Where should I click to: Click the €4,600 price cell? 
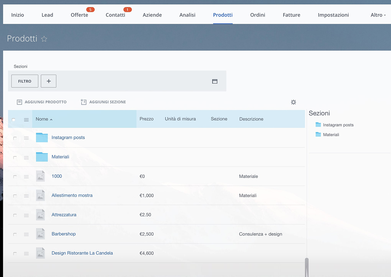click(x=147, y=253)
